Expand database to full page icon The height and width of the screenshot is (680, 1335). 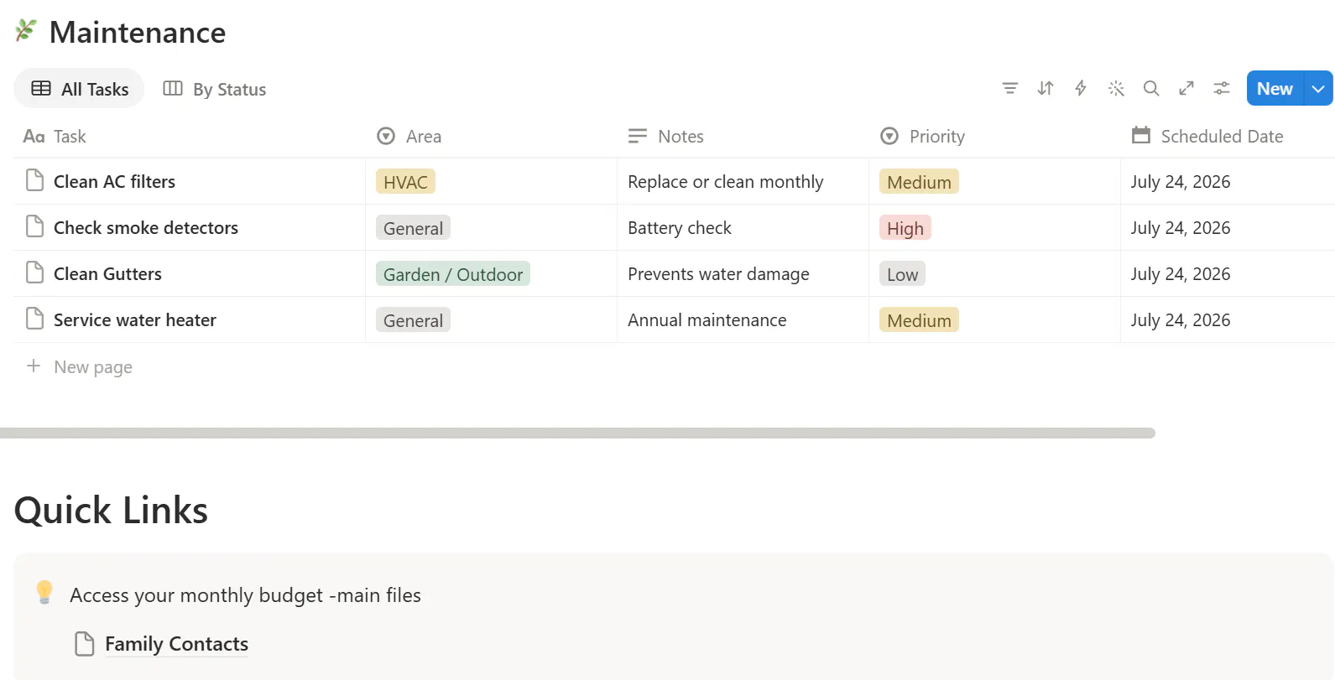1186,88
